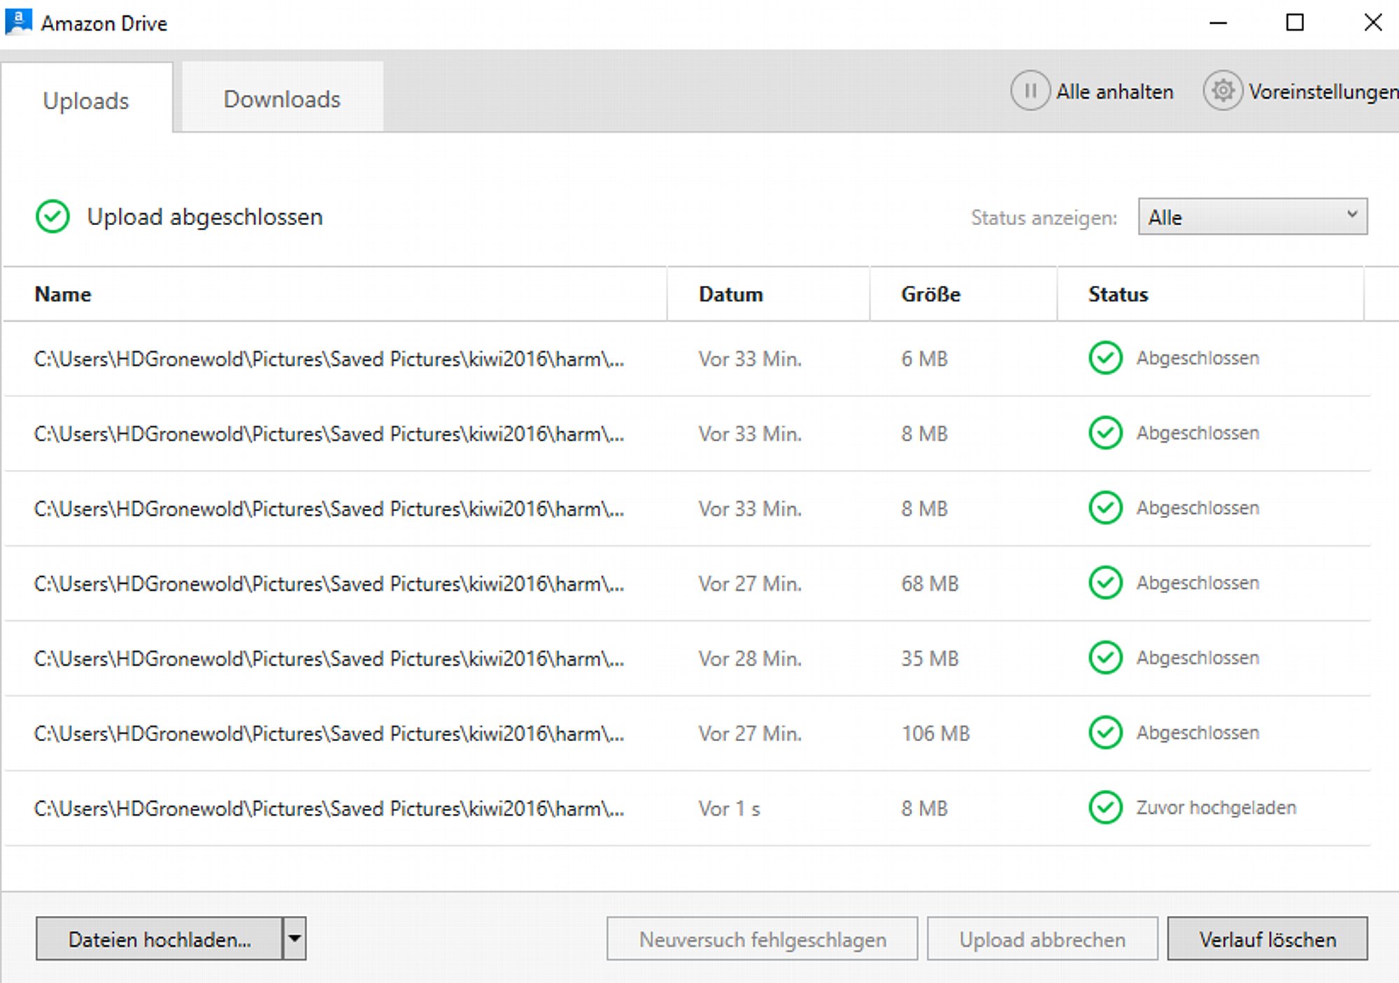Screen dimensions: 1399x983
Task: Expand the arrow next to Dateien hochladen
Action: (294, 938)
